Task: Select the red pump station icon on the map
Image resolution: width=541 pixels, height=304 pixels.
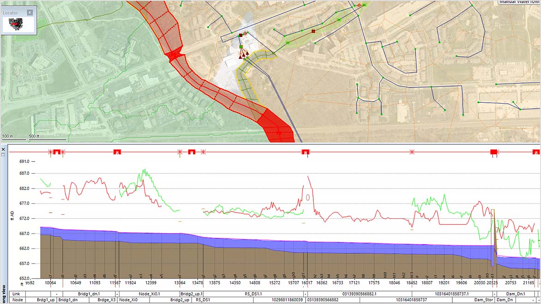Action: 240,35
